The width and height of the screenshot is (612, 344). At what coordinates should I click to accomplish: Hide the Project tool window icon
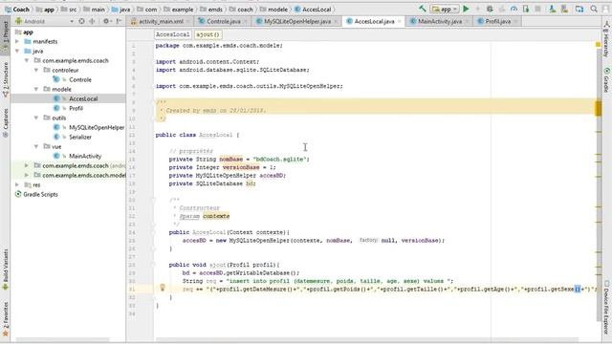(x=119, y=21)
